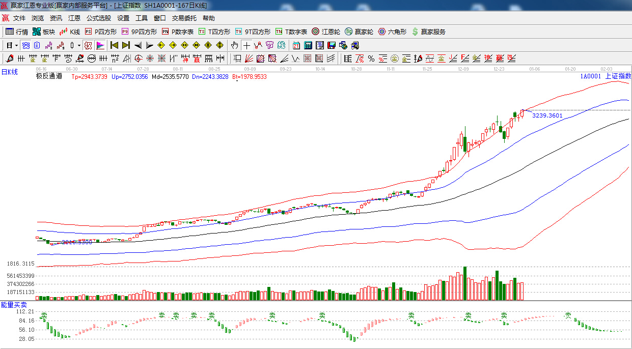Toggle the crosshair cursor tool
This screenshot has height=349, width=632.
(246, 45)
